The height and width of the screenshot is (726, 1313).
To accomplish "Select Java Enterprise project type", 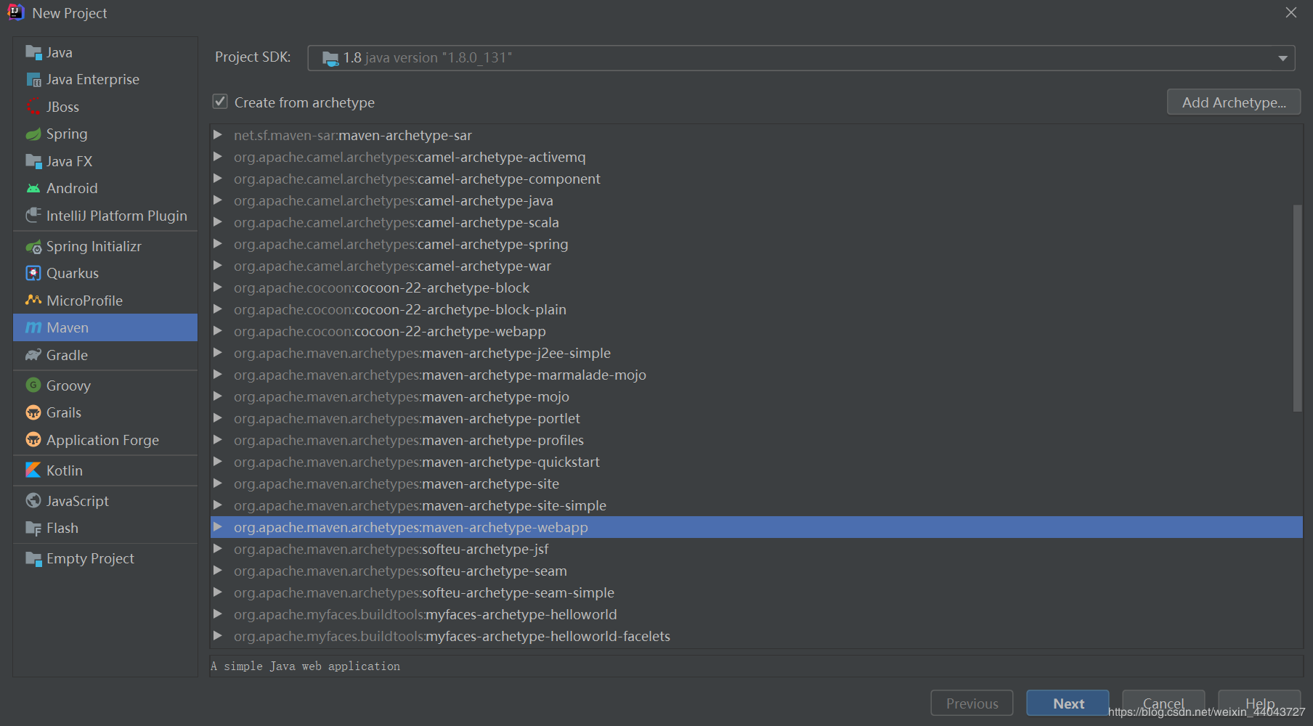I will (x=105, y=80).
